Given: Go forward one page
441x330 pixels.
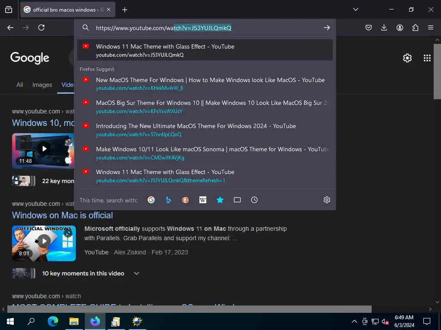Looking at the screenshot, I should [26, 27].
